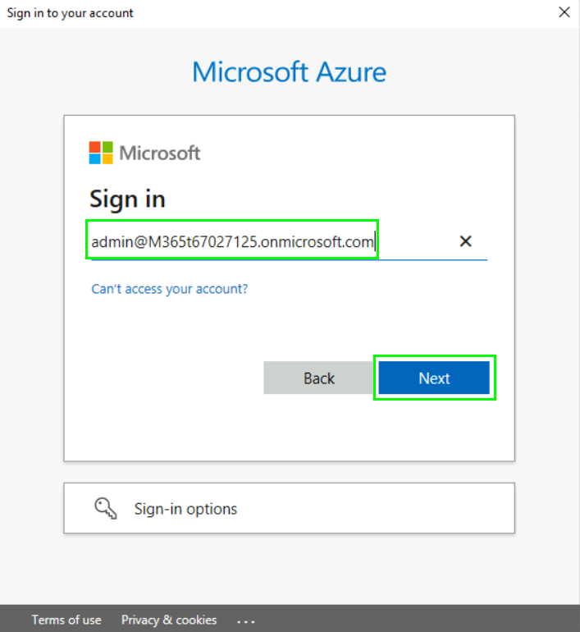Open the Privacy & cookies link
Viewport: 580px width, 632px height.
(x=169, y=620)
